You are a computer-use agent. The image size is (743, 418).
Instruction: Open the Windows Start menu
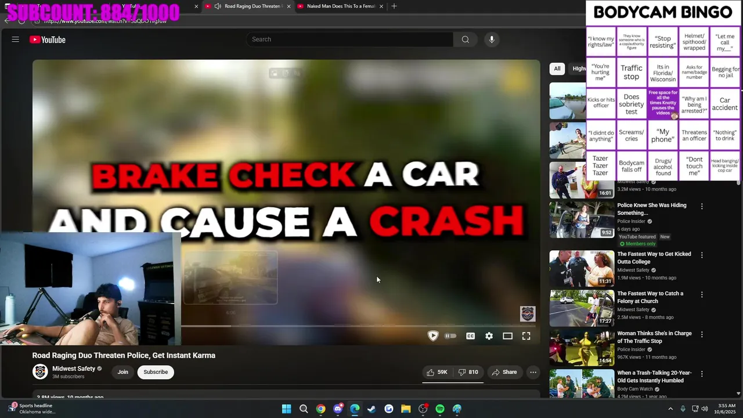click(287, 409)
